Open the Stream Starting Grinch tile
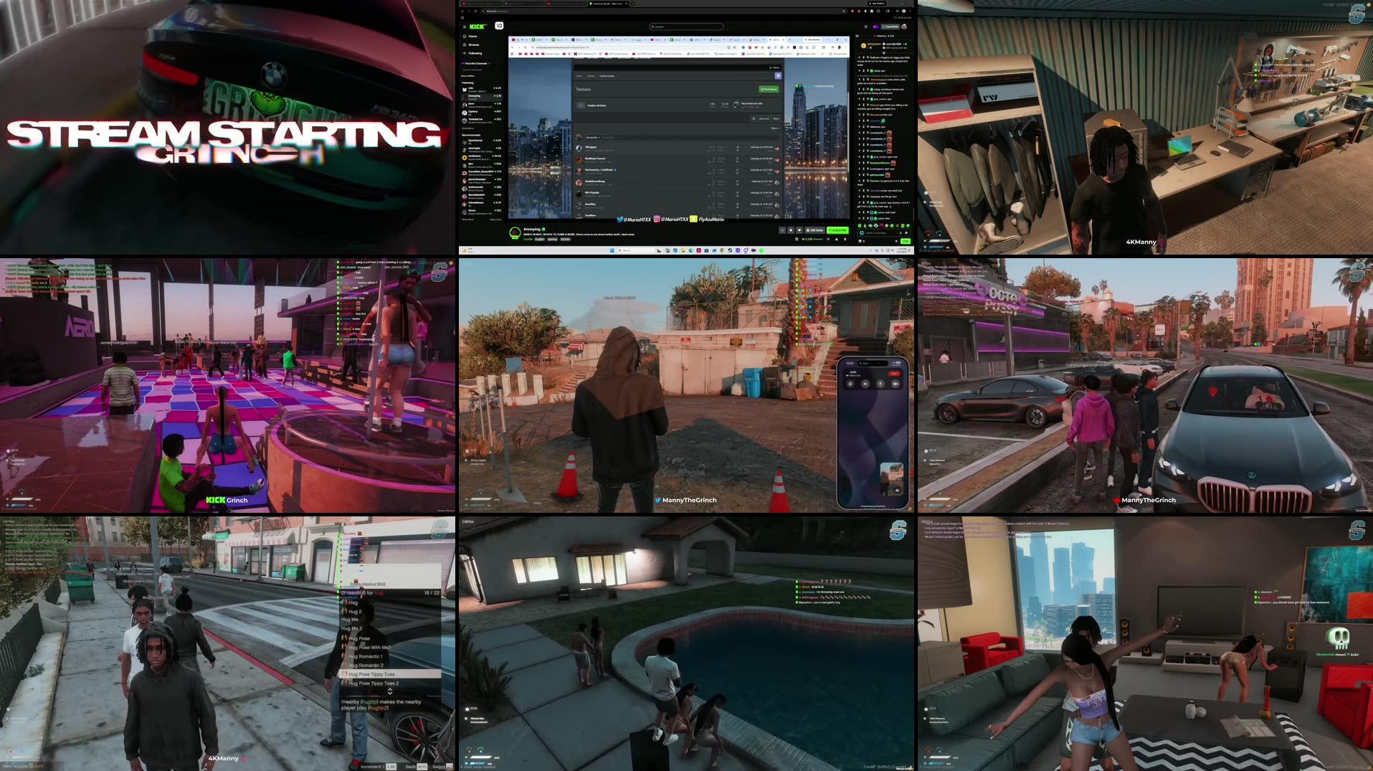 click(227, 127)
